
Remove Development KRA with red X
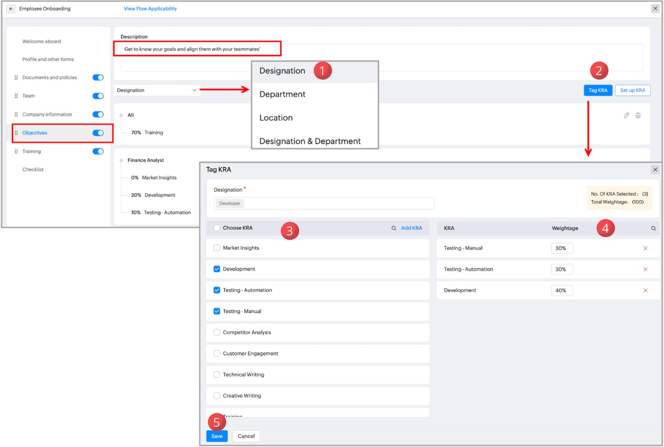(645, 290)
